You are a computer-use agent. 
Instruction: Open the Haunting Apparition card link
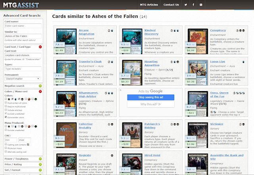click(x=152, y=63)
